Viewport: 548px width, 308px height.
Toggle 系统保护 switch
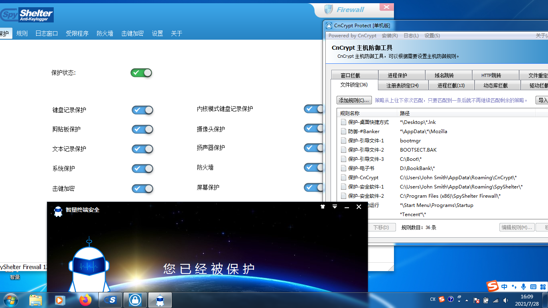tap(142, 168)
